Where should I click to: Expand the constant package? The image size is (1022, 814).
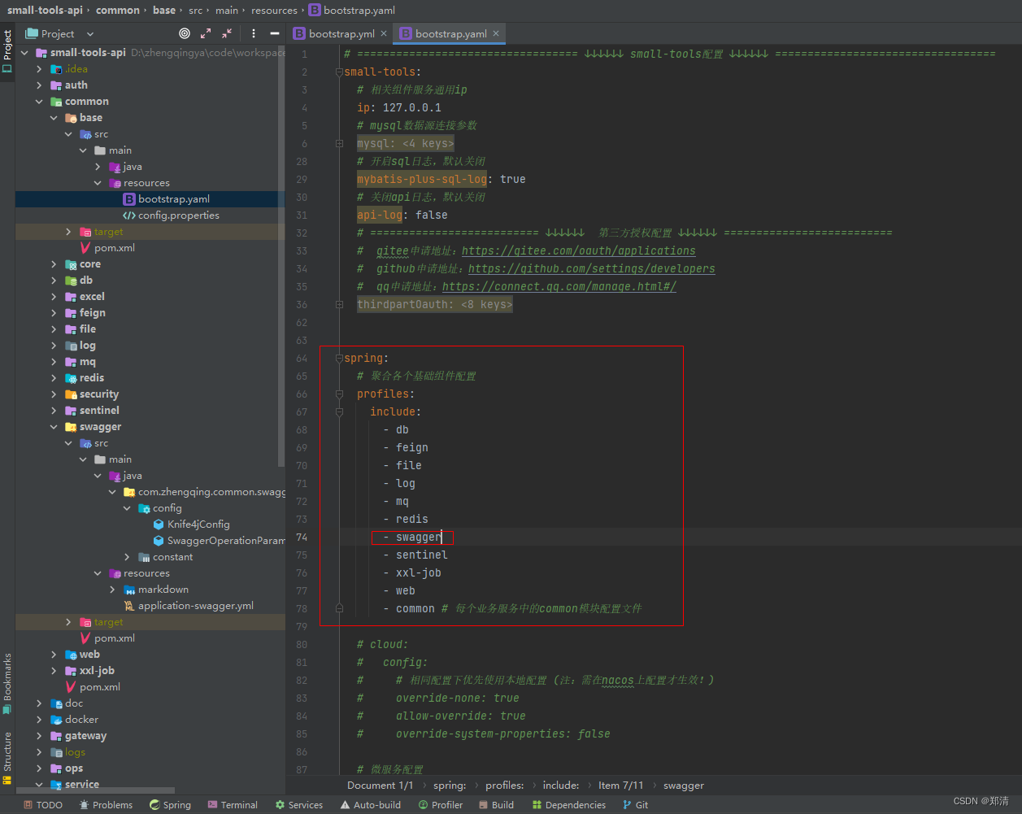coord(127,557)
